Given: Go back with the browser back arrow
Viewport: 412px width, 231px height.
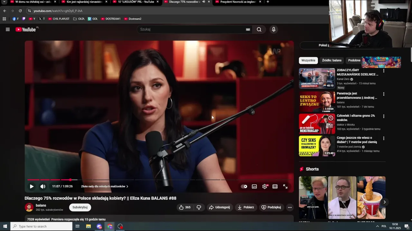Looking at the screenshot, I should [x=5, y=11].
